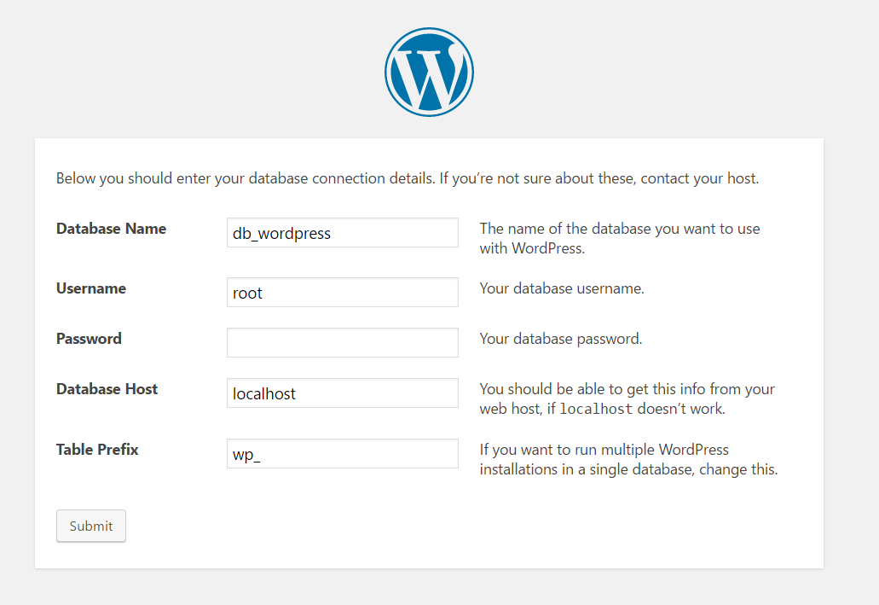Click the 'Your database username.' description

tap(562, 288)
